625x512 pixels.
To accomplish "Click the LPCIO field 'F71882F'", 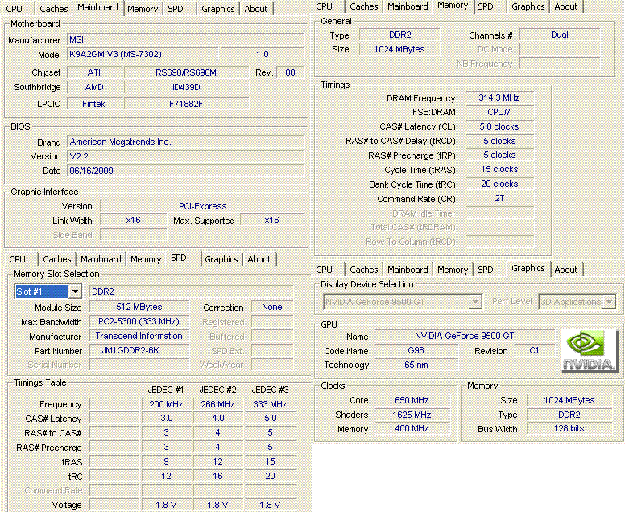I will click(186, 104).
